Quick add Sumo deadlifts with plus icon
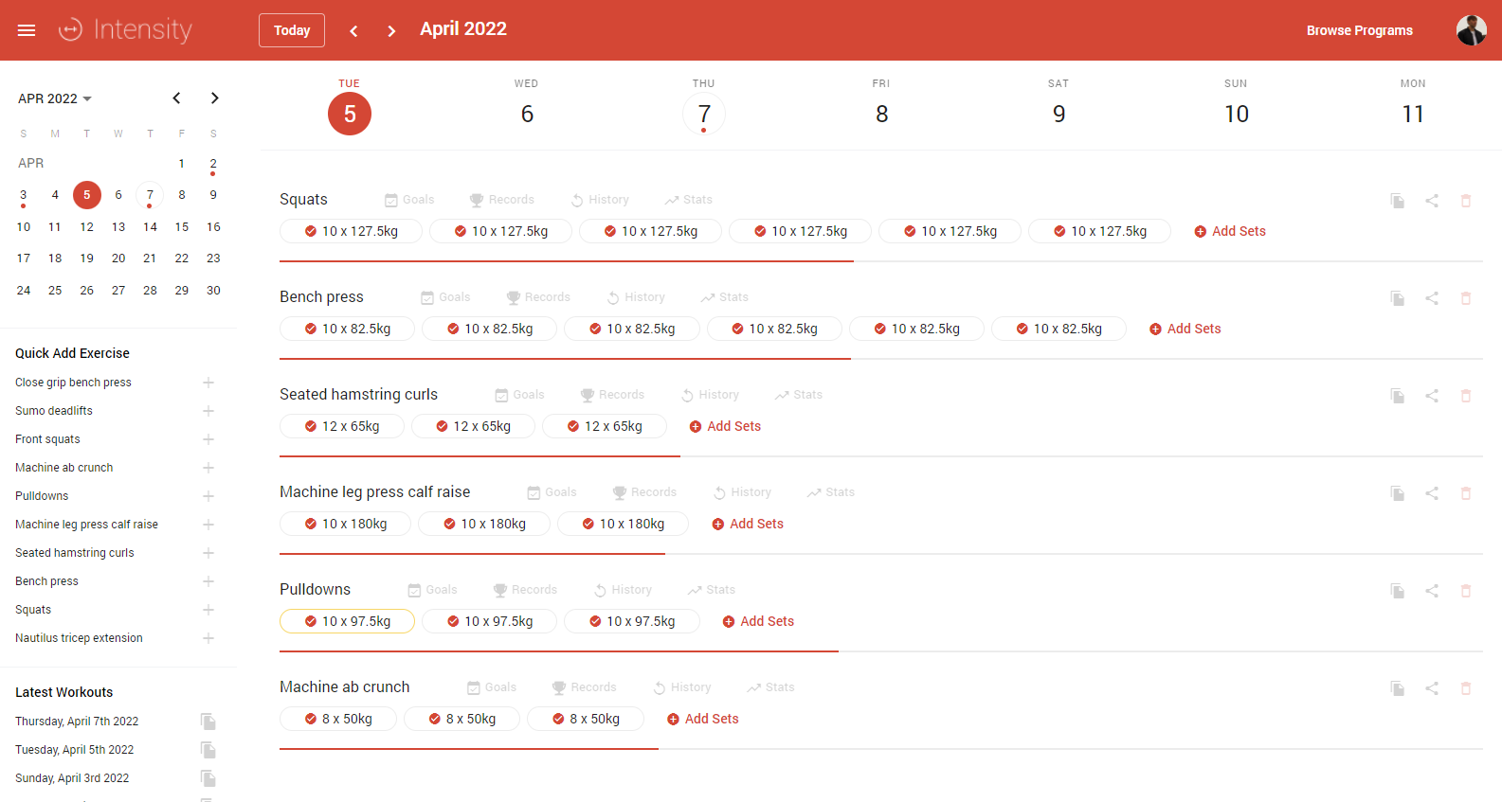 tap(208, 411)
